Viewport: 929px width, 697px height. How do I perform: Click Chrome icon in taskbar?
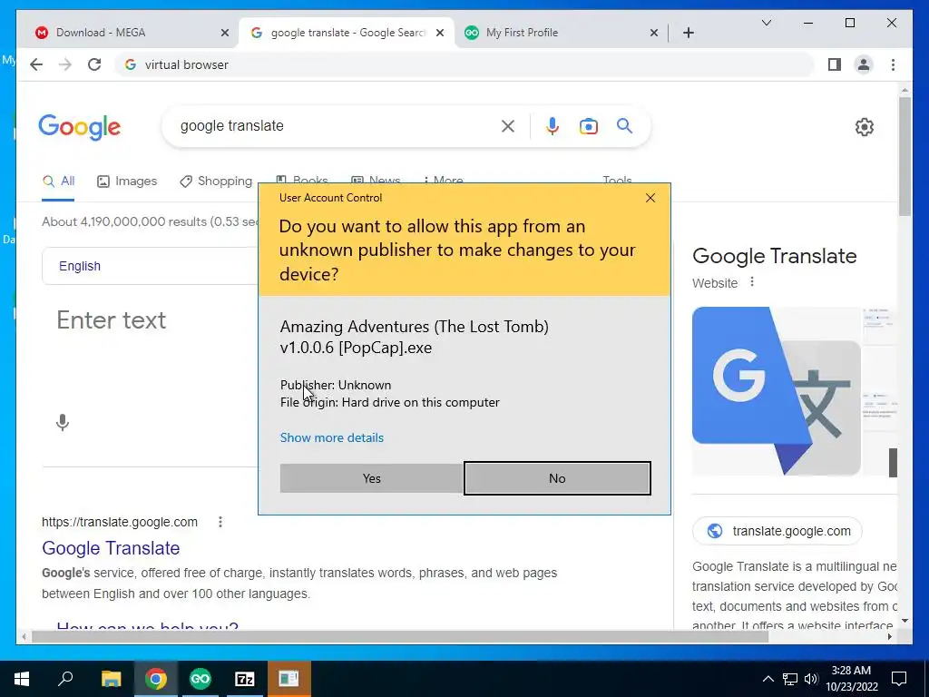pyautogui.click(x=156, y=679)
